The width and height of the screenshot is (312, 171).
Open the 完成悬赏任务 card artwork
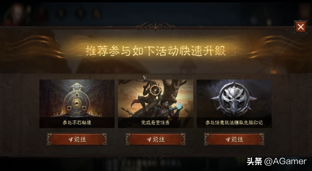pyautogui.click(x=155, y=104)
